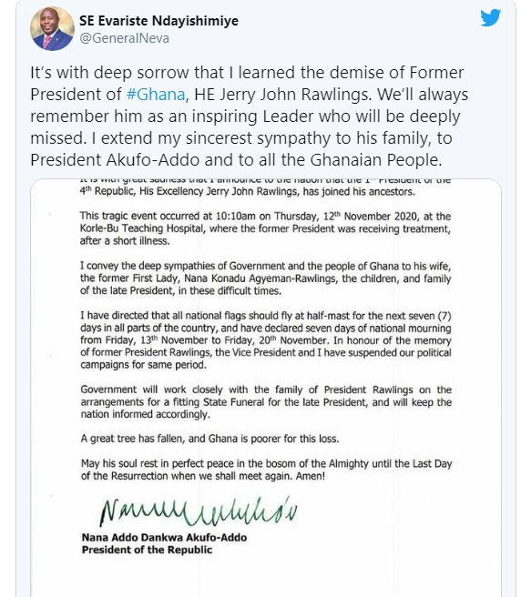Click the paragraph mentioning Nana Konadu Agyeman-Rawlings
The height and width of the screenshot is (597, 521).
(x=265, y=278)
